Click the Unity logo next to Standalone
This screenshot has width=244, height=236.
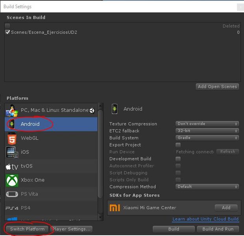pyautogui.click(x=92, y=110)
